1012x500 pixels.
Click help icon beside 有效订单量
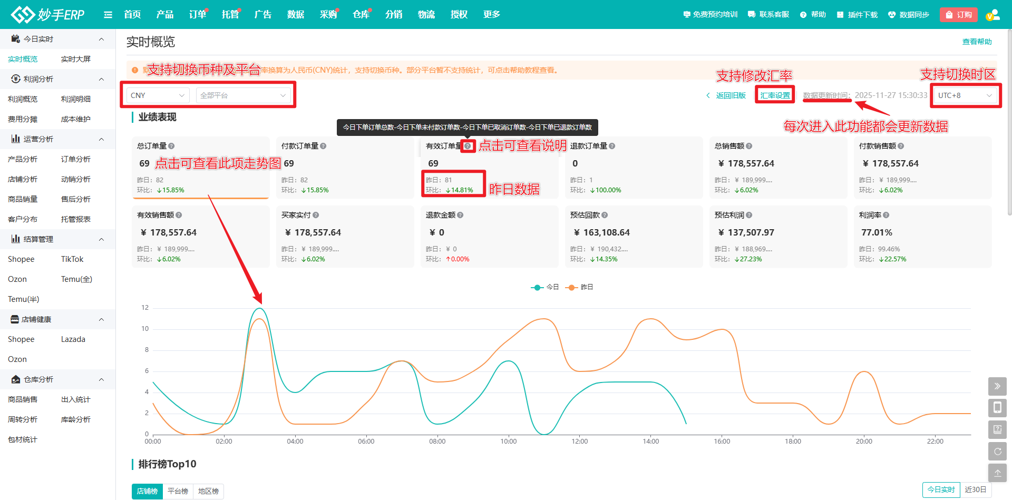tap(468, 146)
